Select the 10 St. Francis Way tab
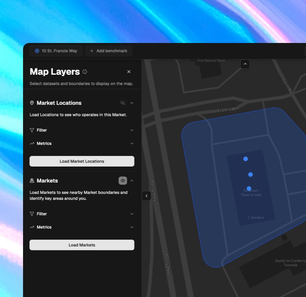Screen dimensions: 306x297 click(x=56, y=51)
